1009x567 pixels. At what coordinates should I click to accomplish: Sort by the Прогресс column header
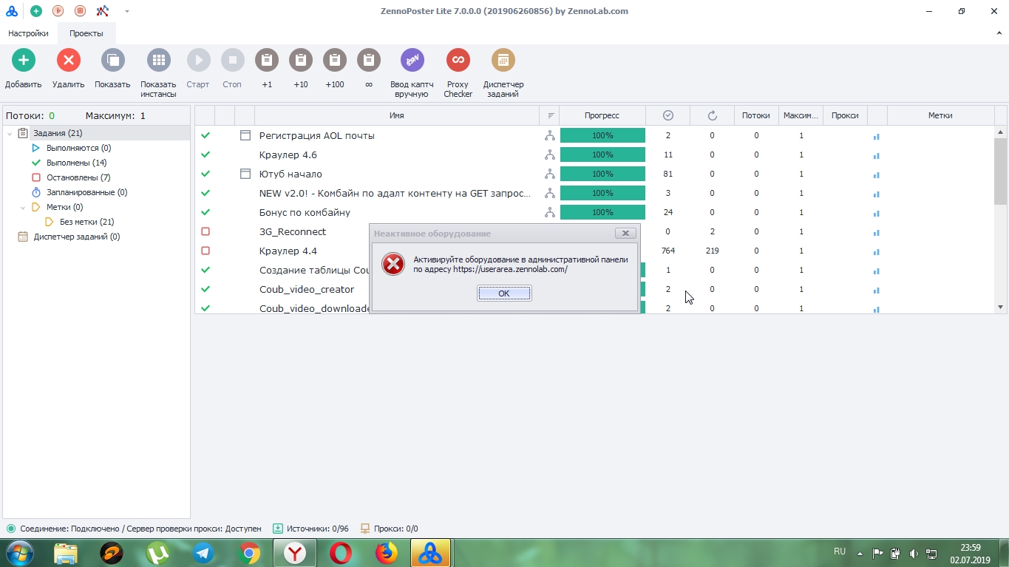pos(602,115)
